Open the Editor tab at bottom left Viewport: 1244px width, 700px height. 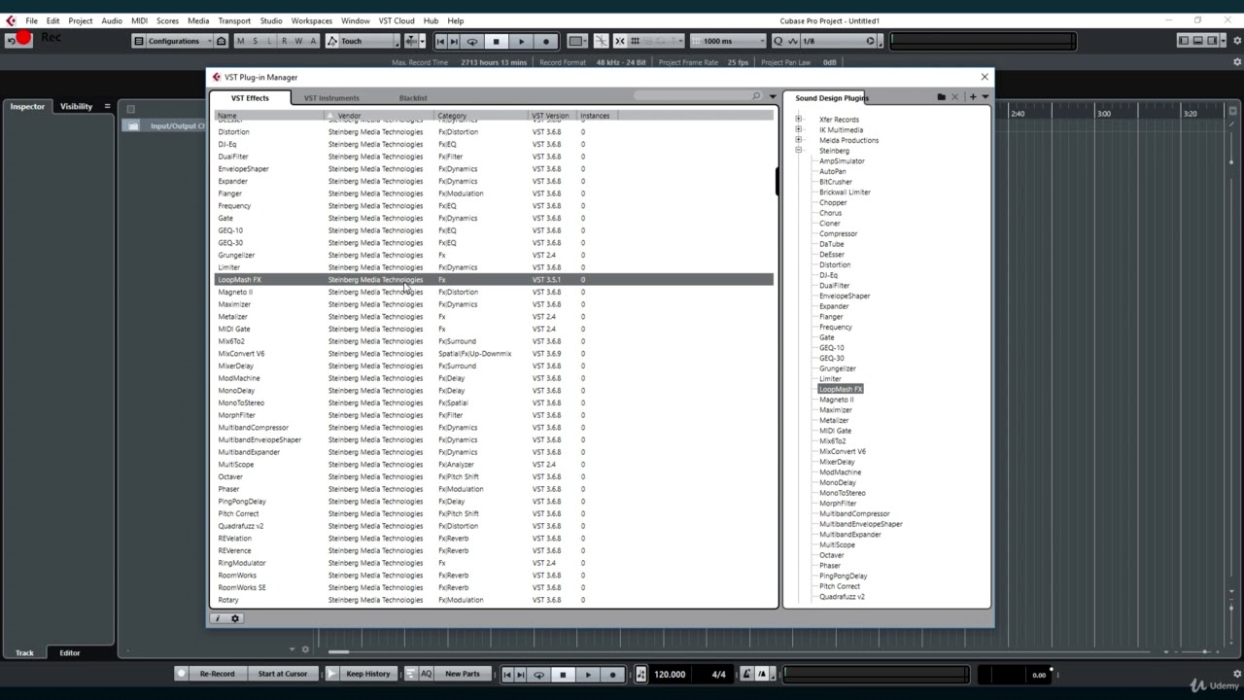click(x=70, y=653)
